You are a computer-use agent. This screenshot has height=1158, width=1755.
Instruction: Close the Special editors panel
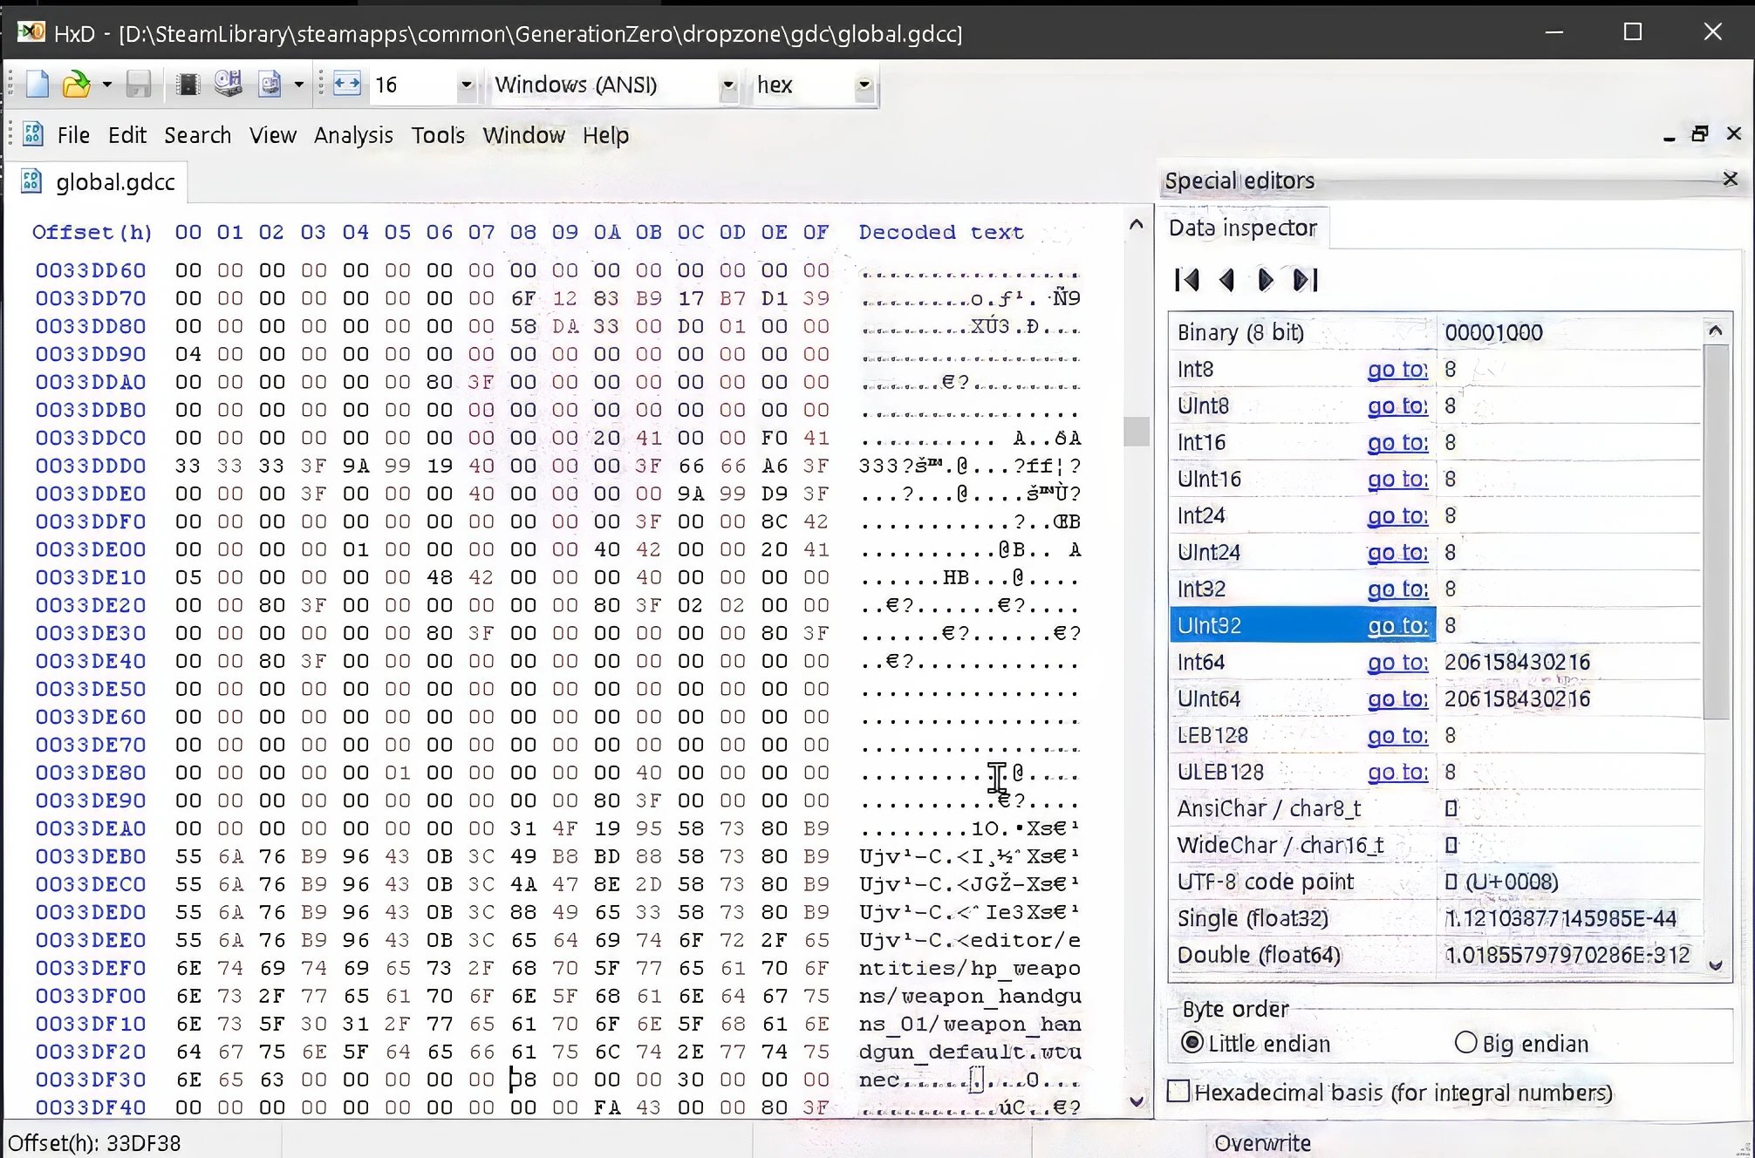[x=1731, y=179]
